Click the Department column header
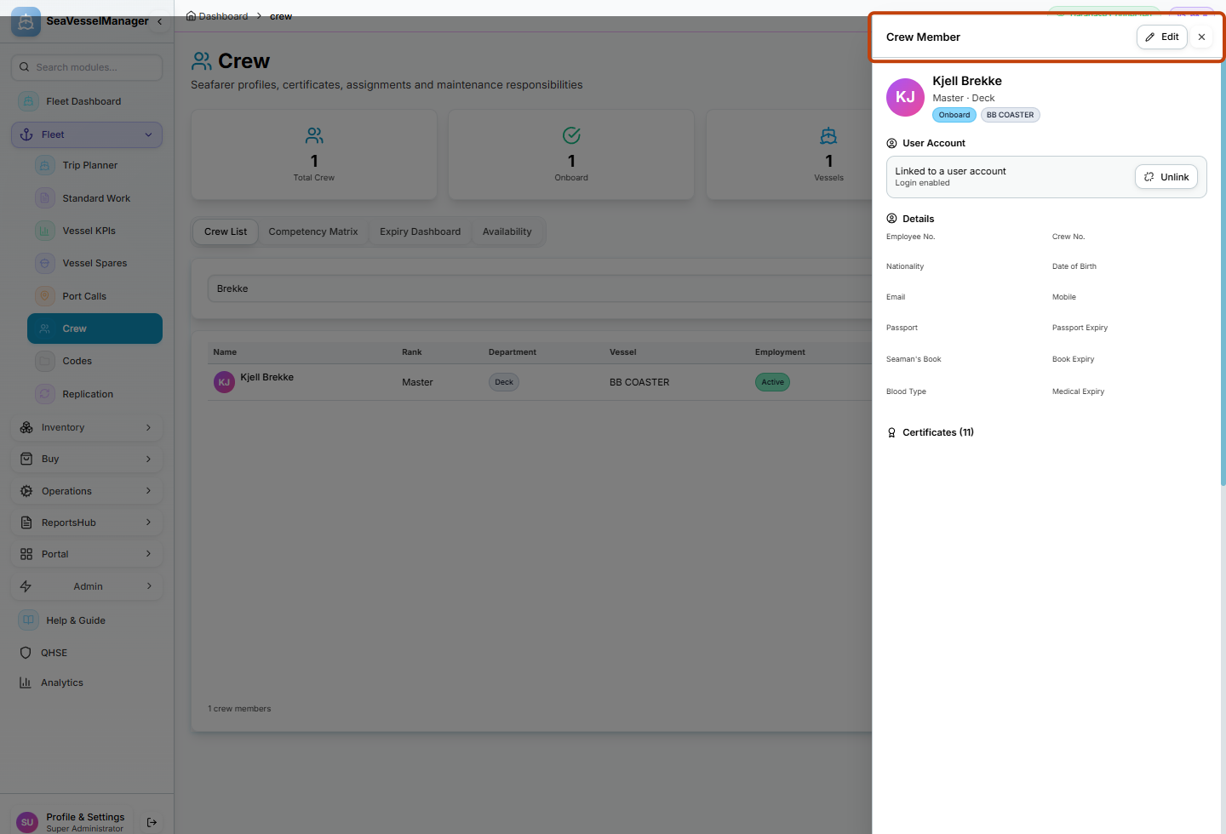The image size is (1226, 834). [x=513, y=352]
